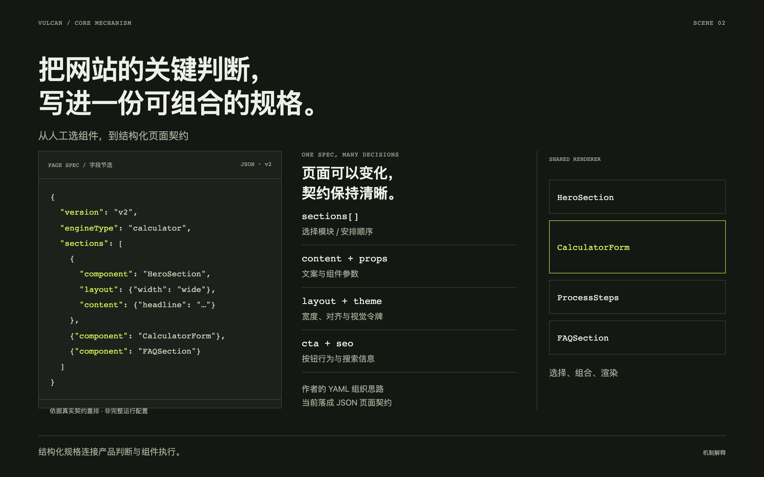
Task: Click the "选择、组合、渲染" caption
Action: click(584, 373)
